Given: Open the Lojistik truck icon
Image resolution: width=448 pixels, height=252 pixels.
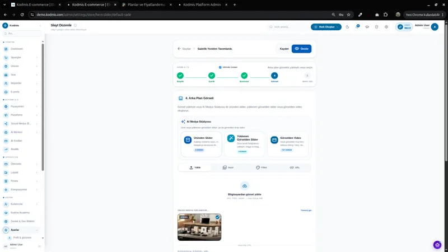Looking at the screenshot, I should point(6,172).
